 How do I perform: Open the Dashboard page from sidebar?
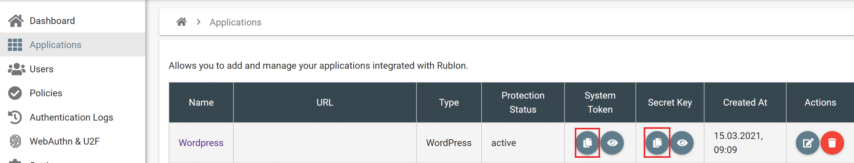(x=52, y=21)
